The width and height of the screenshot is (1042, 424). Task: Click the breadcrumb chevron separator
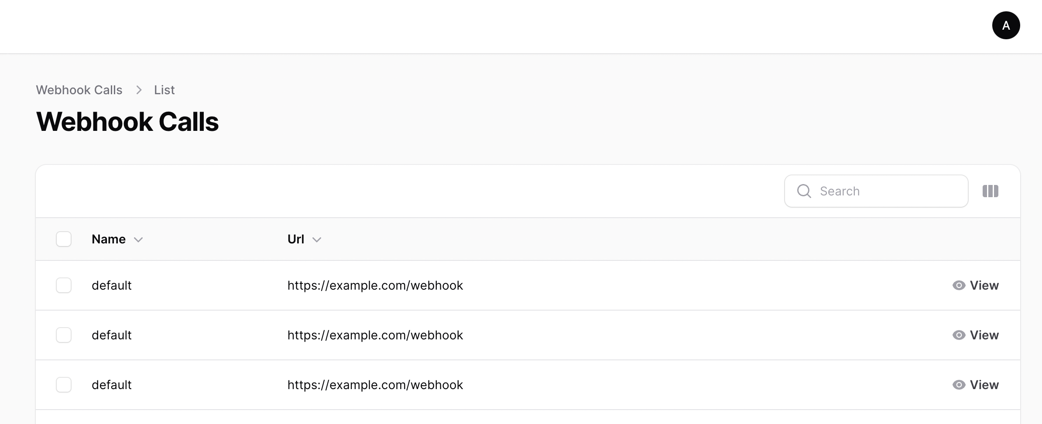coord(139,90)
